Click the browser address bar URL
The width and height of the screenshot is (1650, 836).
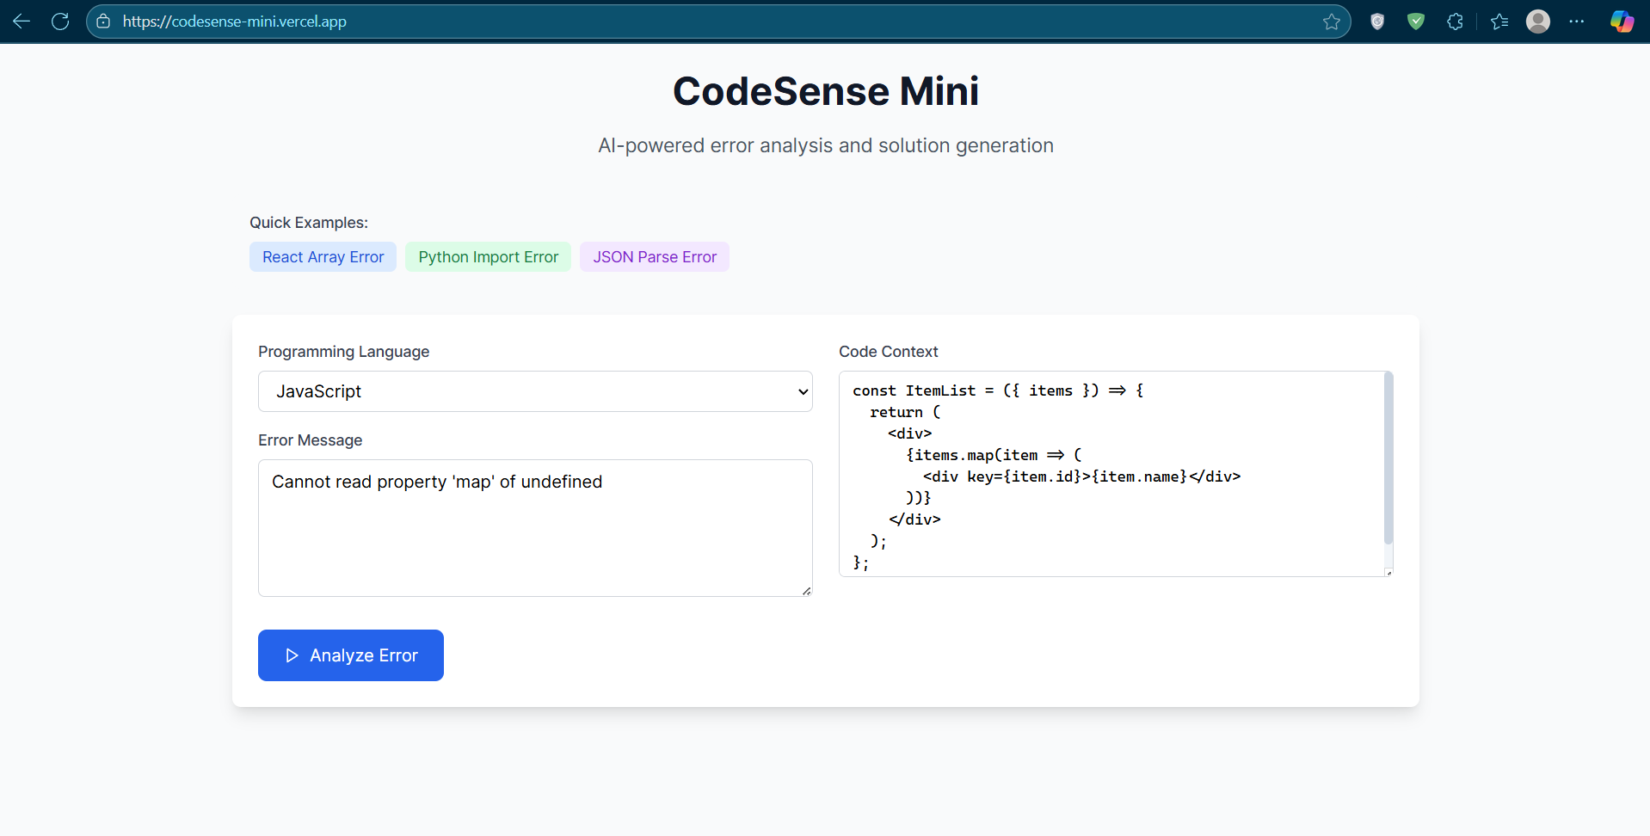click(x=234, y=22)
